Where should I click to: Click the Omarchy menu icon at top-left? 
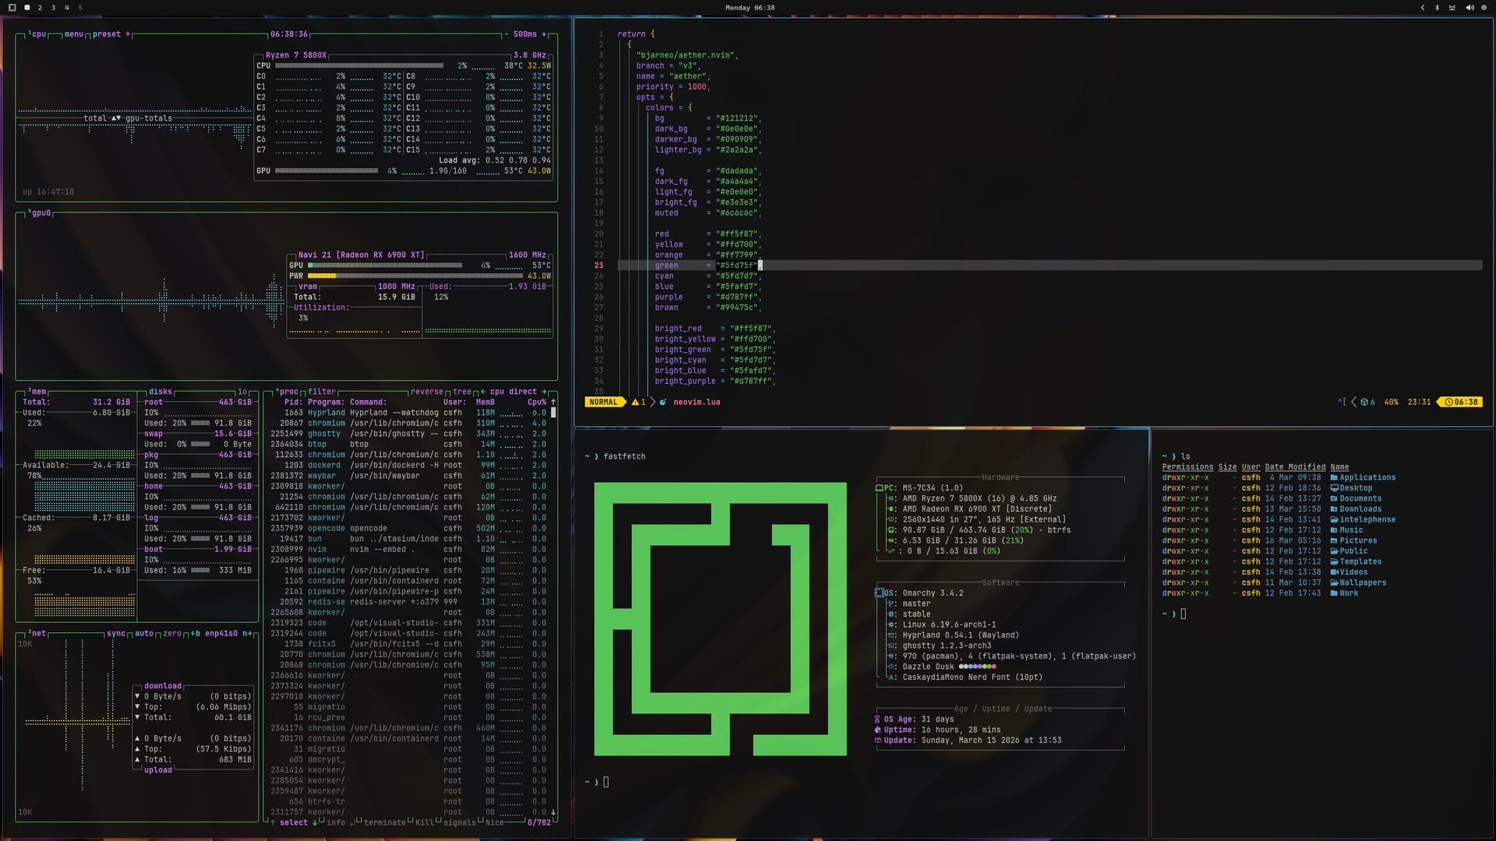click(12, 8)
